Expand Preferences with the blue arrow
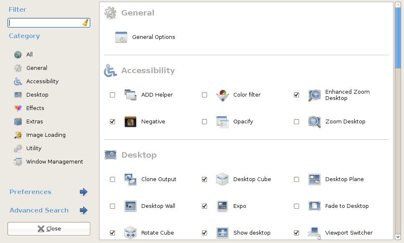 coord(84,192)
